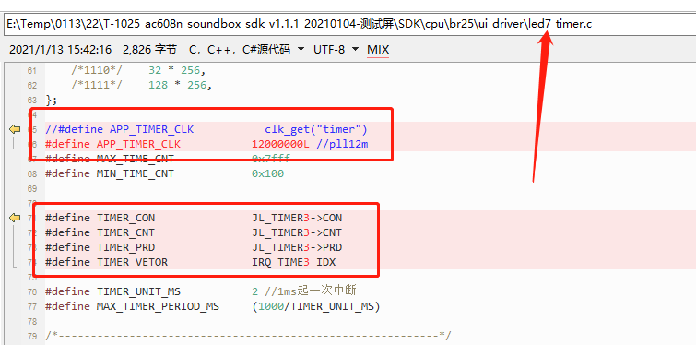
Task: Click TIMER_VETOR define name
Action: point(132,262)
